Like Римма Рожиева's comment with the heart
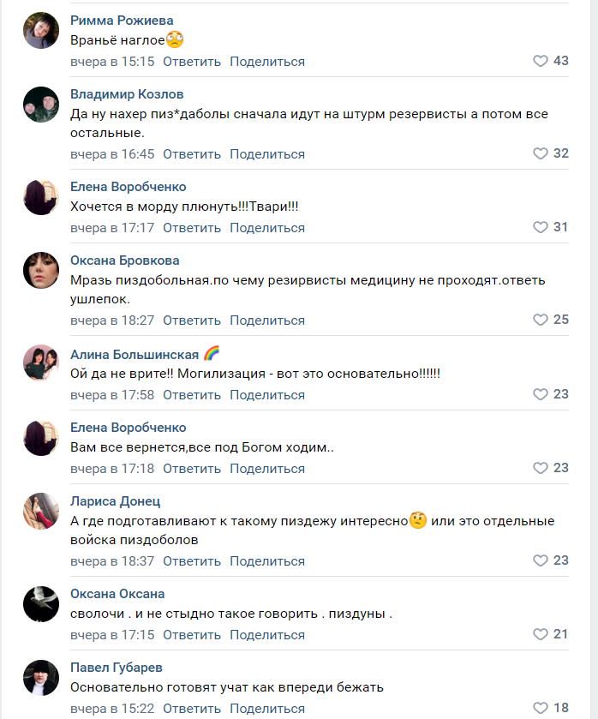The width and height of the screenshot is (598, 719). (x=541, y=62)
